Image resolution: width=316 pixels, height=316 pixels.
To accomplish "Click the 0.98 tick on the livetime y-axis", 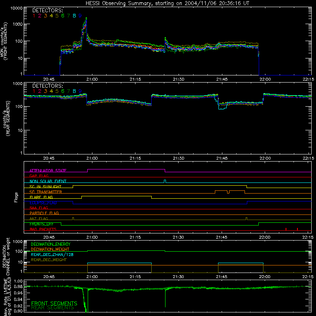I will (18, 287).
